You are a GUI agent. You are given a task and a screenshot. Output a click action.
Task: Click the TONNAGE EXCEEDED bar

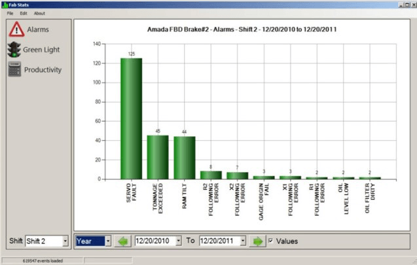pos(158,157)
